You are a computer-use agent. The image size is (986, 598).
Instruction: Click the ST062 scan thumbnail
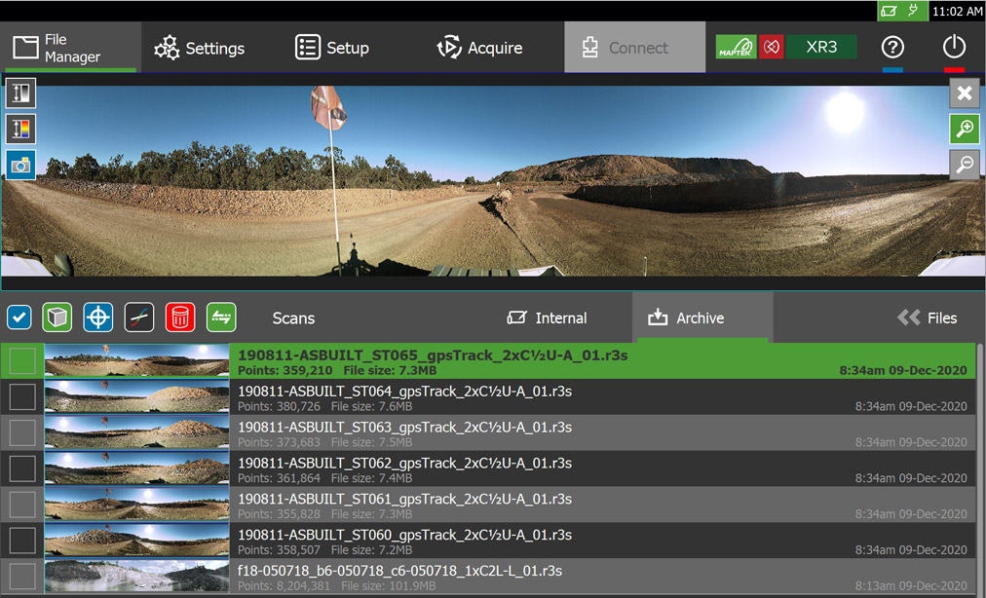[x=137, y=468]
